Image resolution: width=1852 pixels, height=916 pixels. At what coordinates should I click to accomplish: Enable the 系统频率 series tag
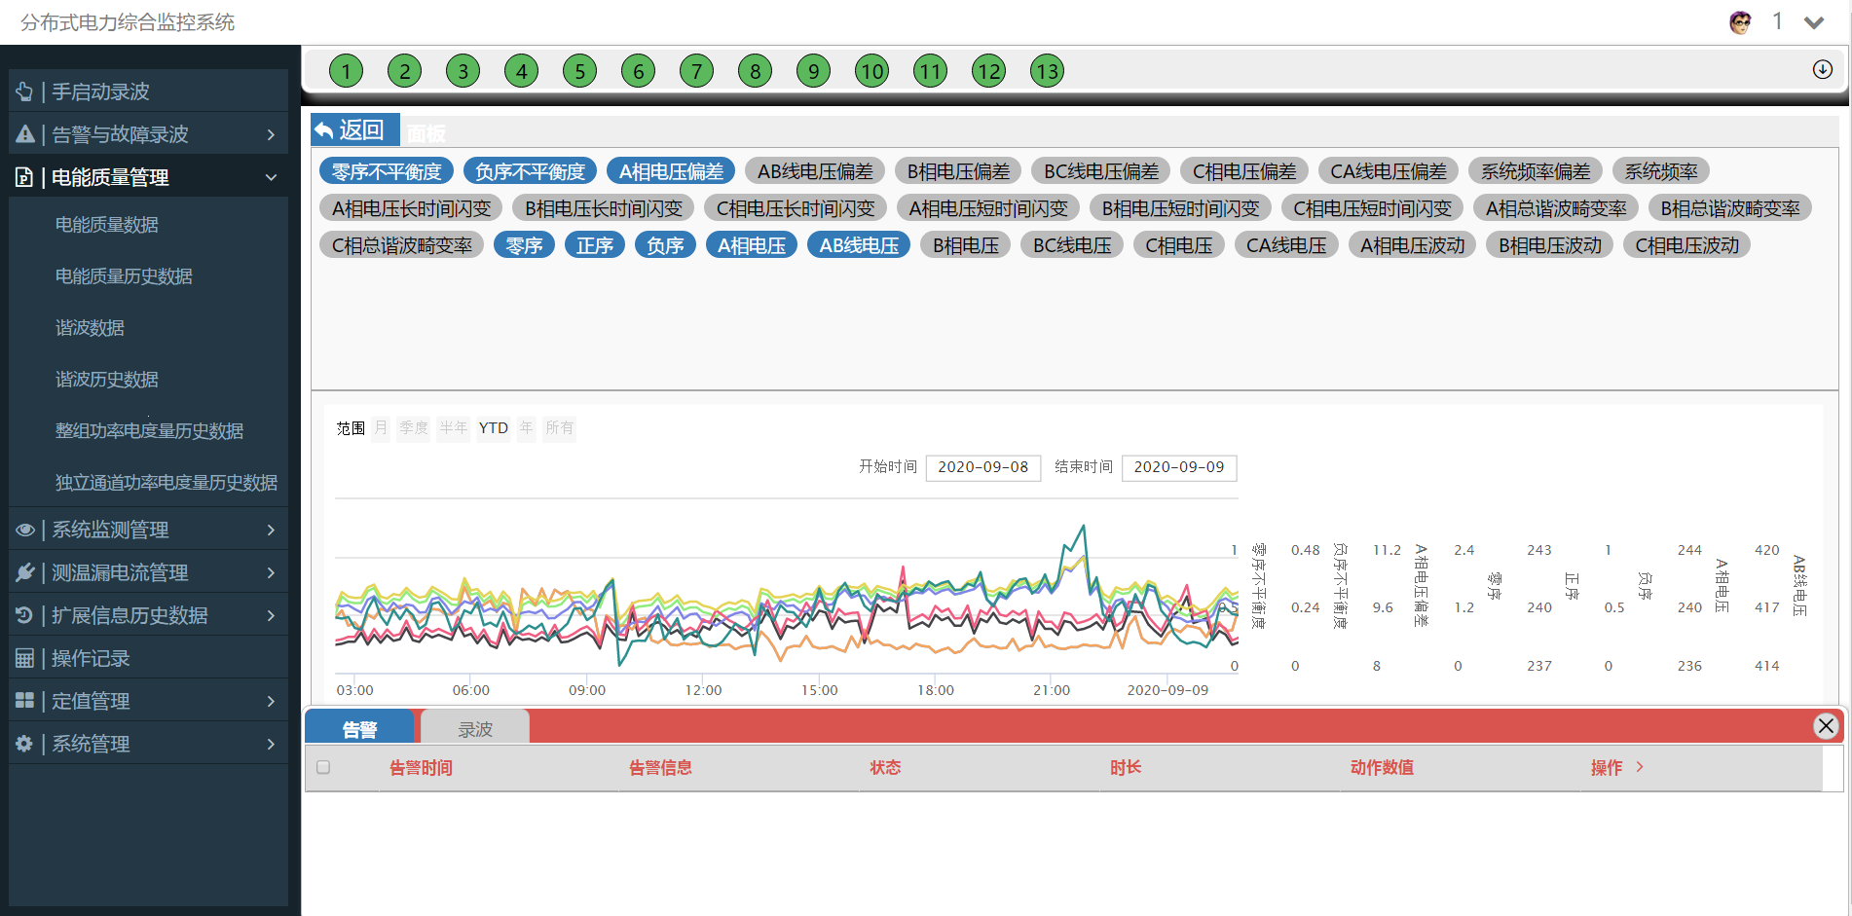pos(1660,171)
